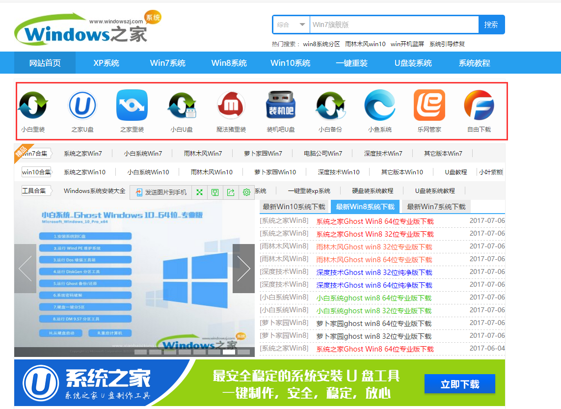Open the Win10系统 navigation menu
561x409 pixels.
point(290,62)
